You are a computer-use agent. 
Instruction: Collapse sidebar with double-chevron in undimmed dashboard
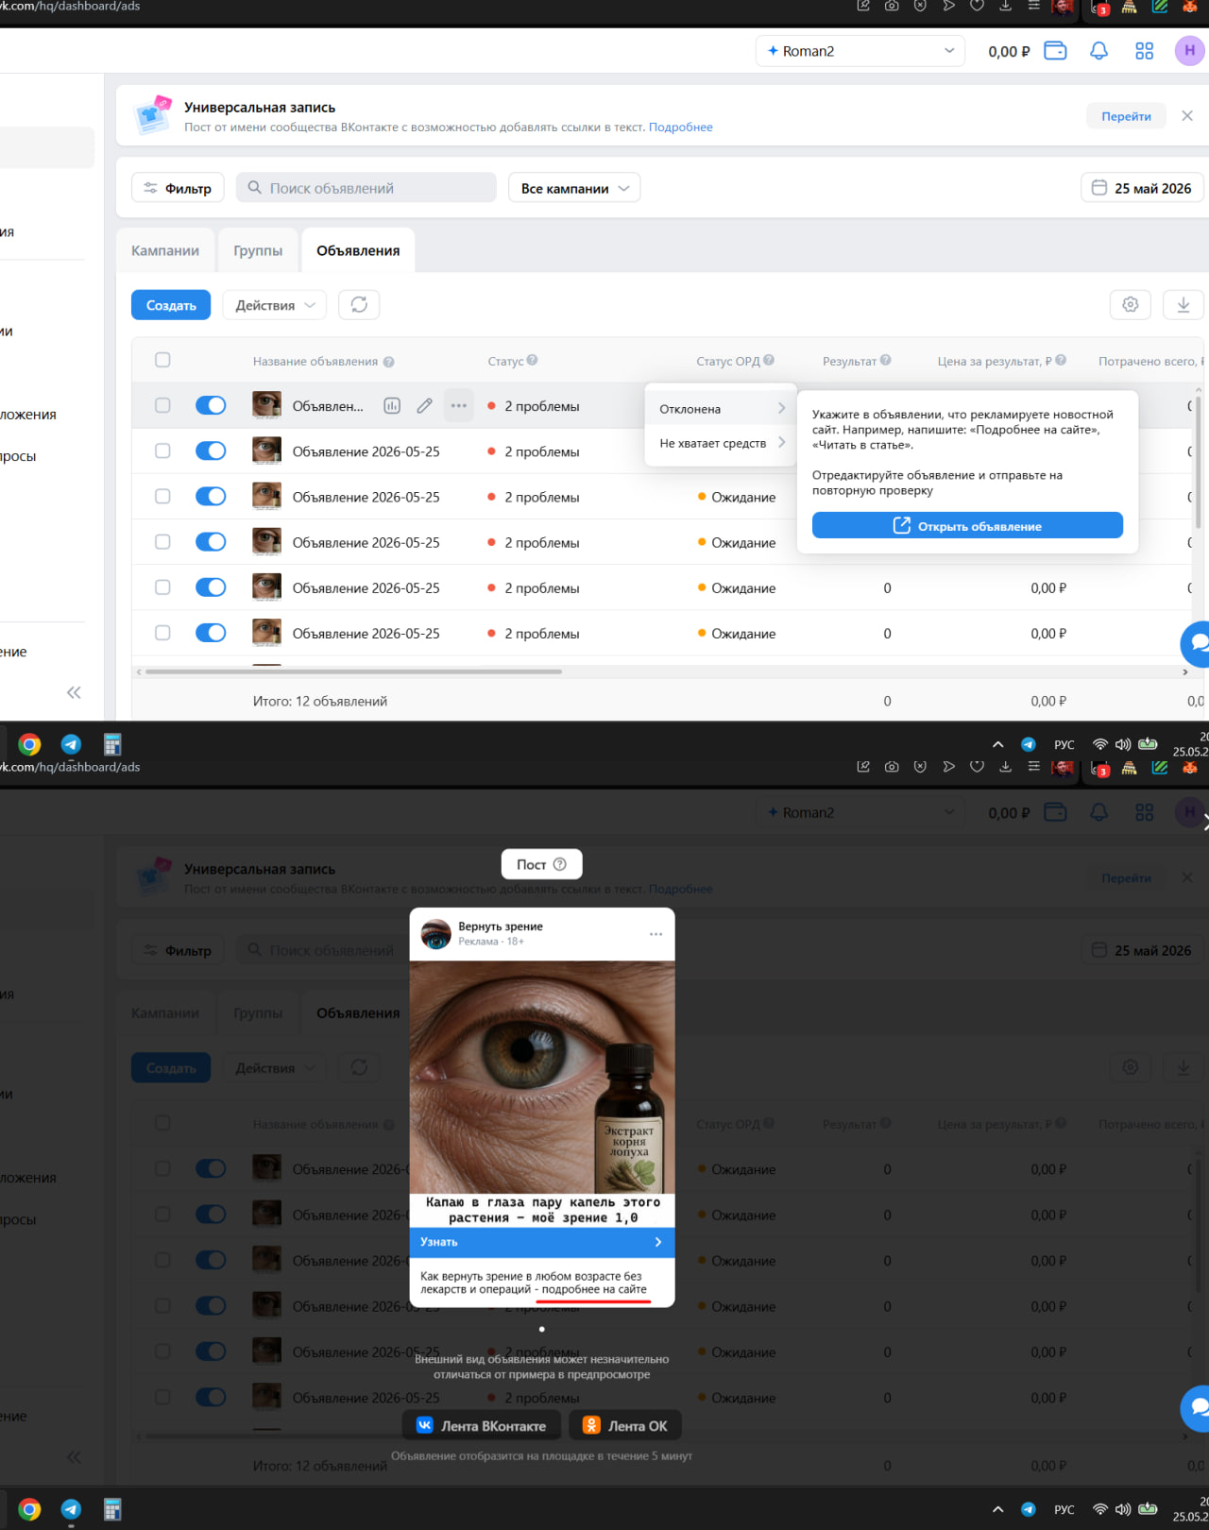pyautogui.click(x=74, y=692)
